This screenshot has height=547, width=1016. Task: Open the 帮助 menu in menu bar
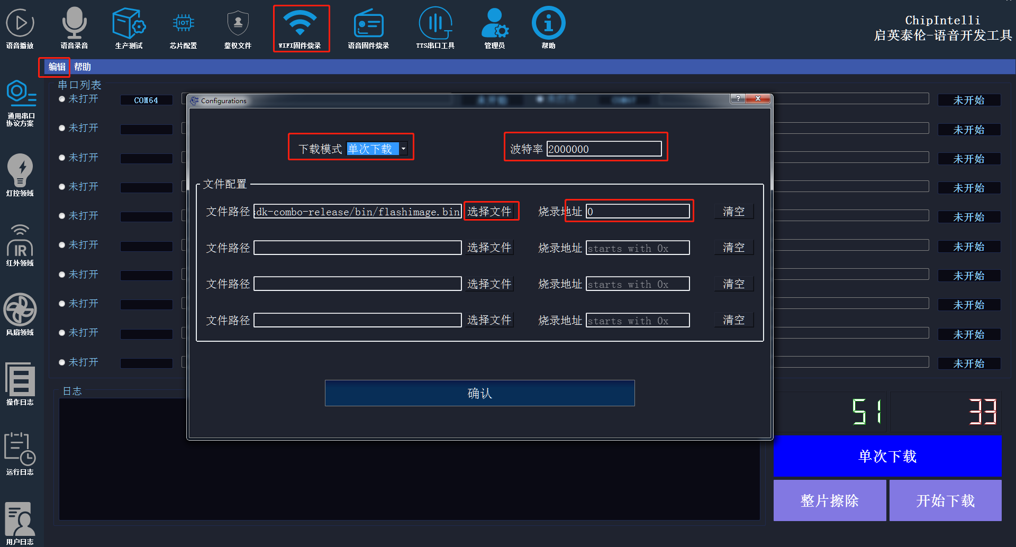pyautogui.click(x=83, y=67)
